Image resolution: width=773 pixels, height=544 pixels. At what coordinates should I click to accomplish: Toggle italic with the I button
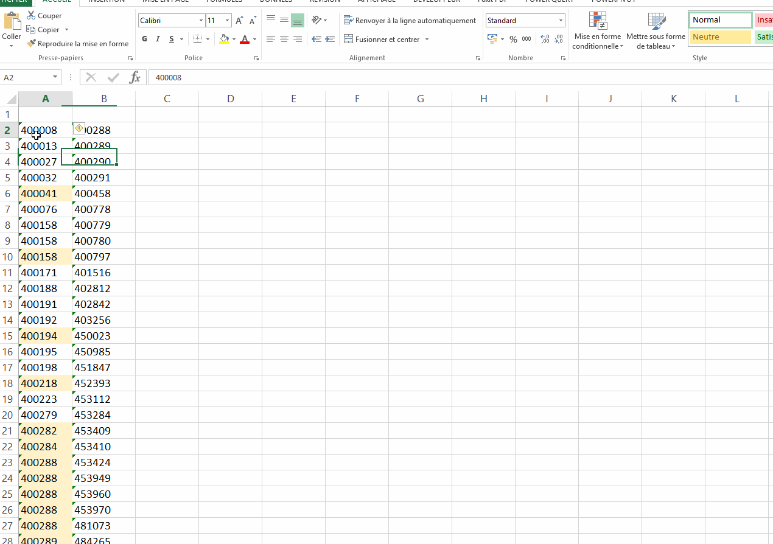point(158,39)
